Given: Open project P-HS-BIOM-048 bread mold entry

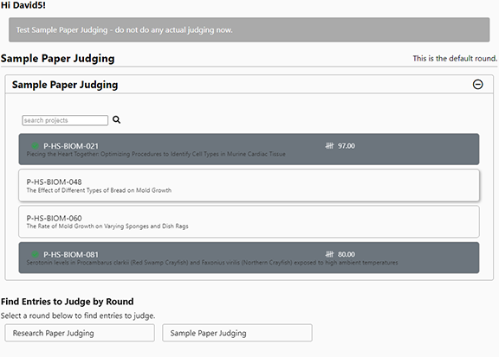Looking at the screenshot, I should pos(249,186).
